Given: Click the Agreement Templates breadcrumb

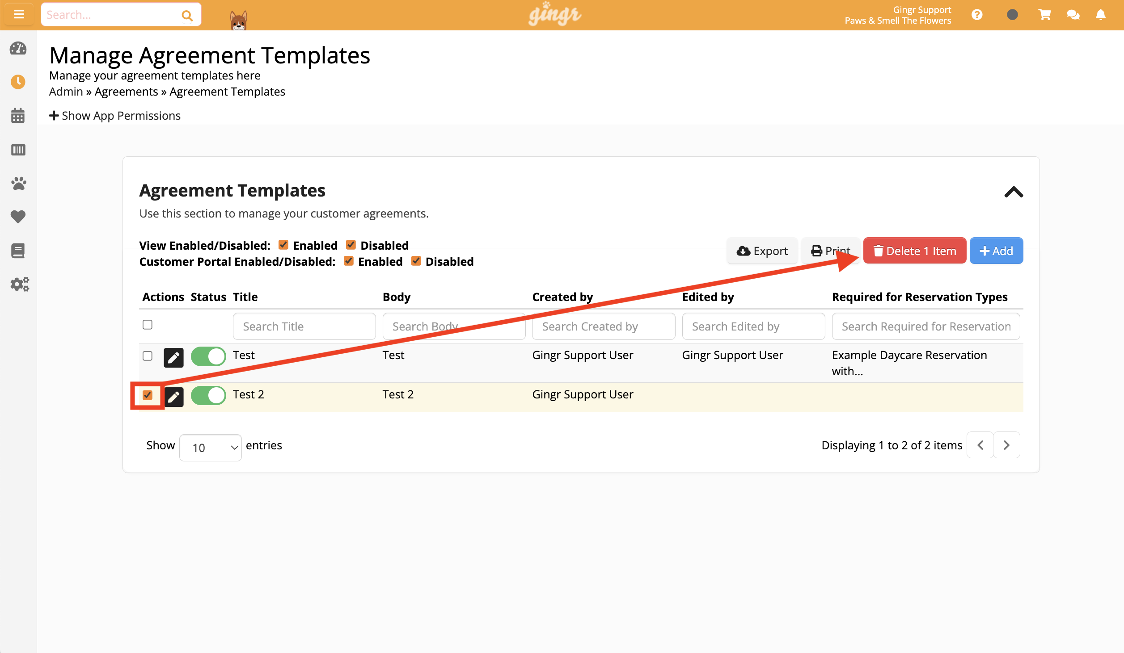Looking at the screenshot, I should pos(227,92).
